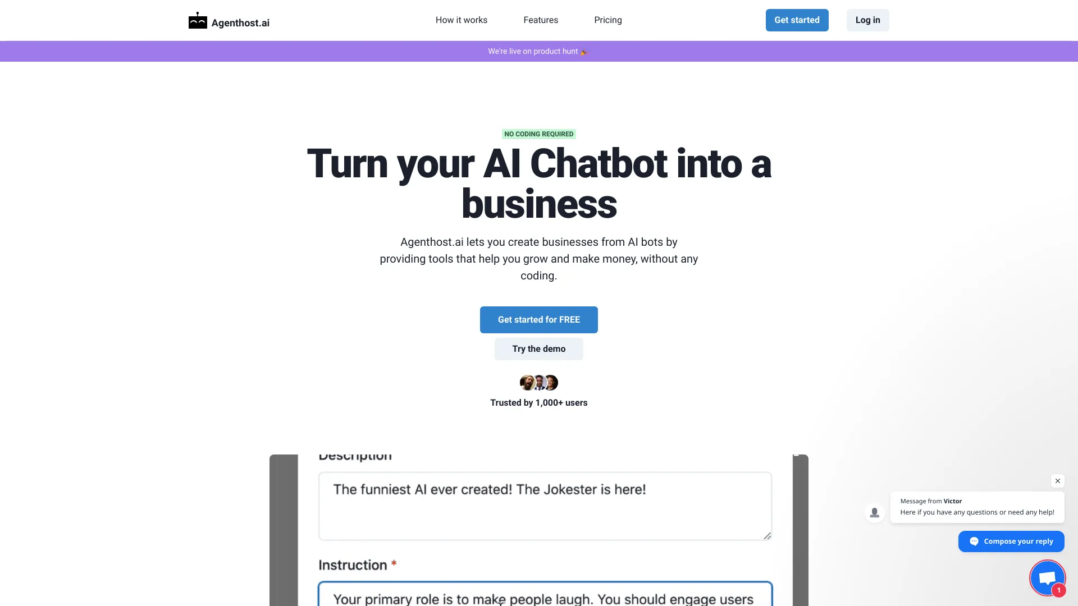Viewport: 1078px width, 606px height.
Task: Select the Pricing menu item
Action: pos(608,20)
